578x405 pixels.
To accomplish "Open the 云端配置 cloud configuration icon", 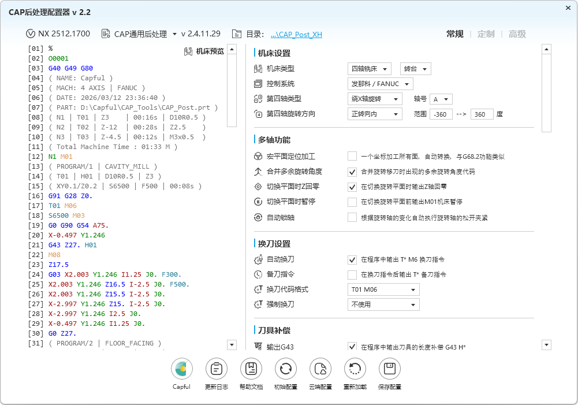I will 320,369.
